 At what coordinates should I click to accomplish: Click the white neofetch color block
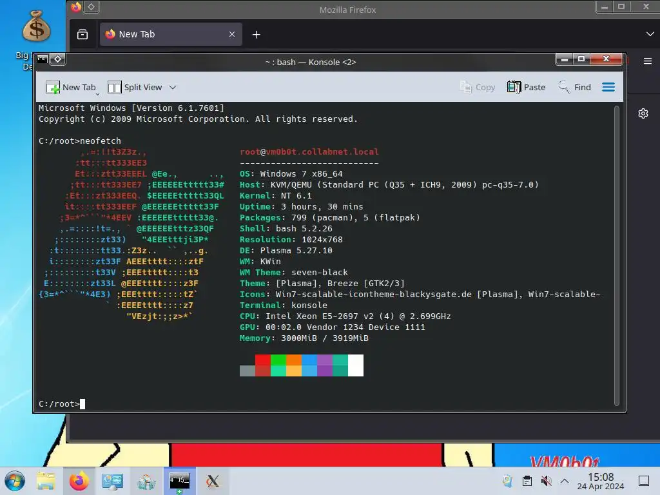pyautogui.click(x=356, y=365)
